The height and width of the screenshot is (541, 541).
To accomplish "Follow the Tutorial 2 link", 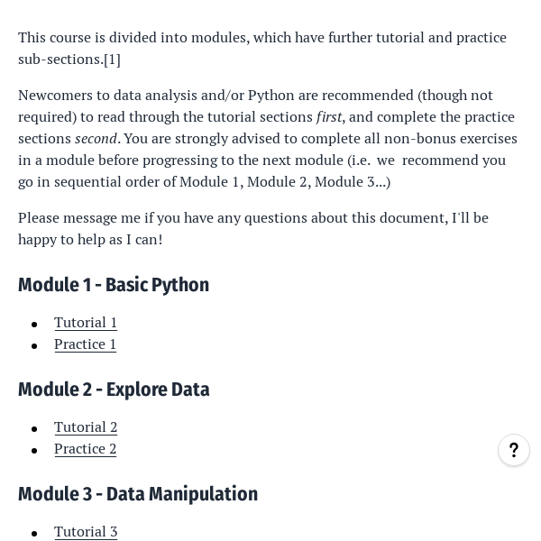I will pos(86,426).
